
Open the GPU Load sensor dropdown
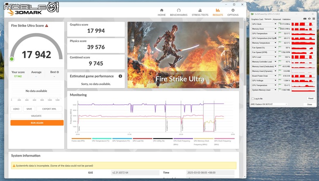point(276,57)
